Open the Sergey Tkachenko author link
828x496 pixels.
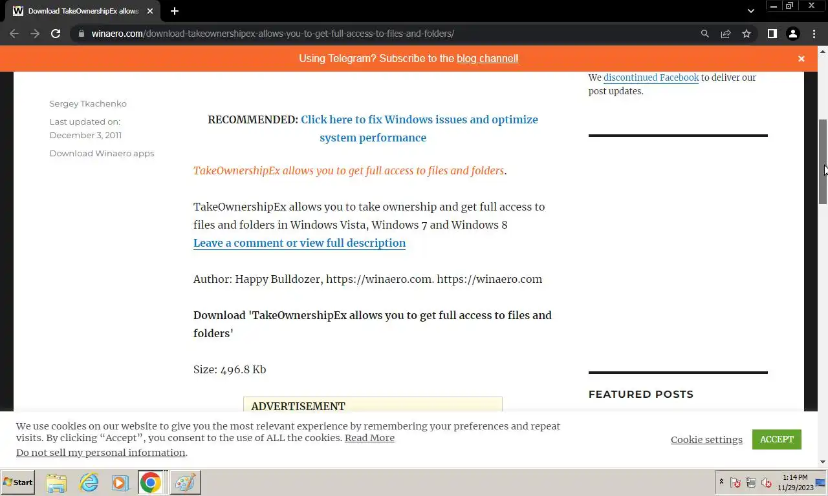88,103
